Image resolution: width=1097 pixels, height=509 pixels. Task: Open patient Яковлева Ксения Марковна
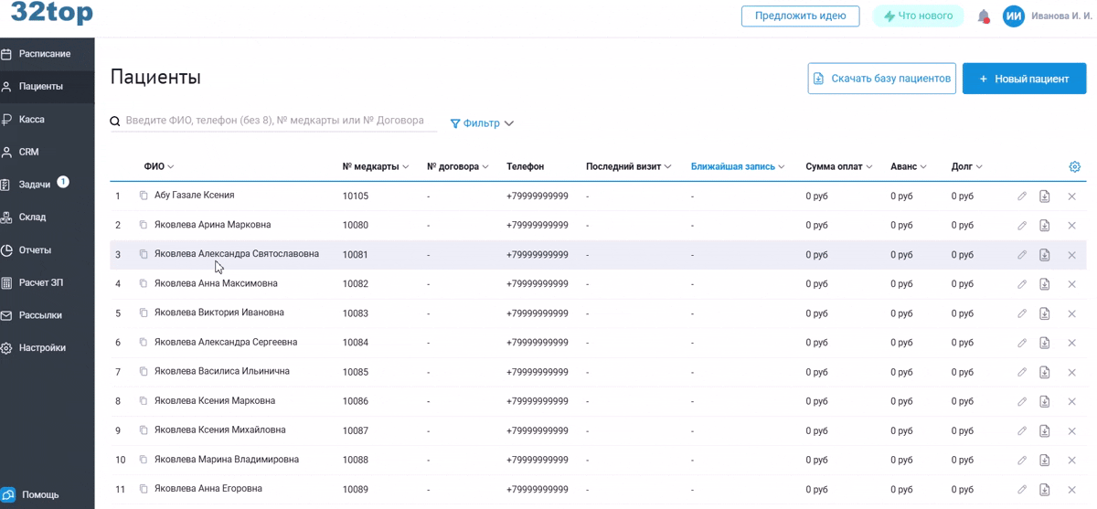pos(215,400)
